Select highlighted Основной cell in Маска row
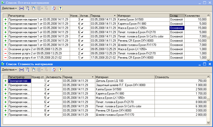Viewport: 213px width, 127px height. pos(177,28)
